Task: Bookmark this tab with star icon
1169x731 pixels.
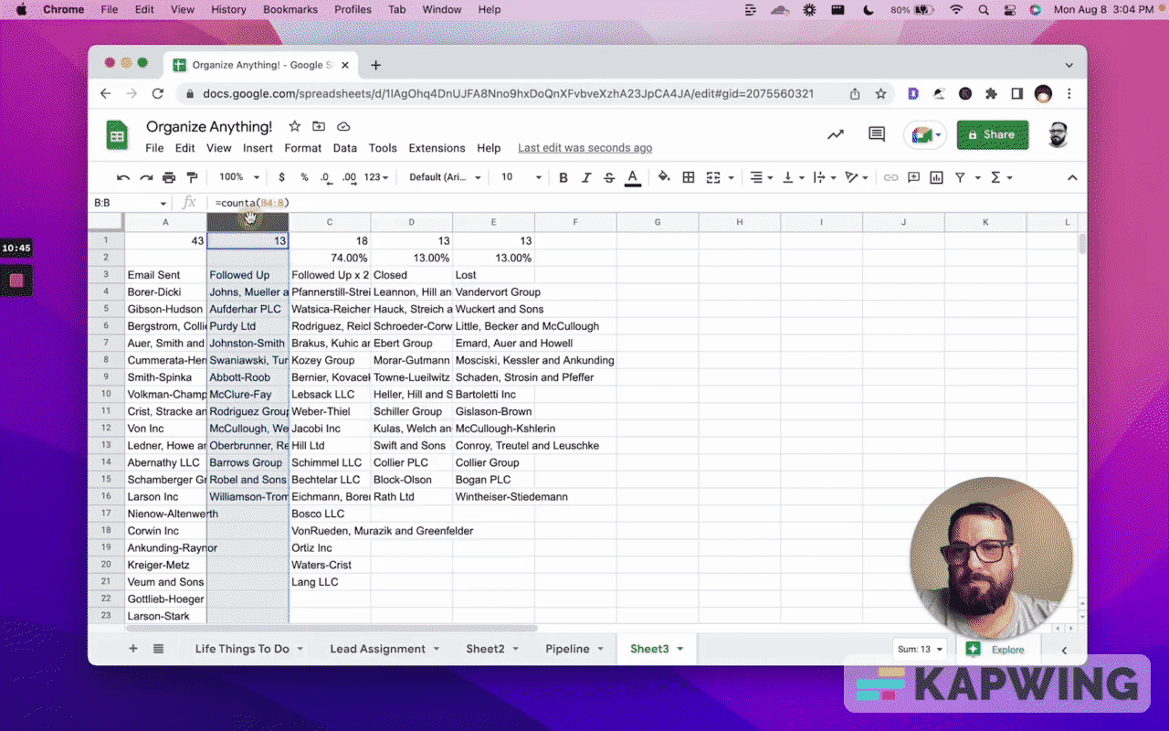Action: click(880, 93)
